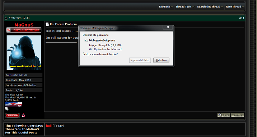
Task: Click the Odustani button in download dialog
Action: tap(161, 60)
